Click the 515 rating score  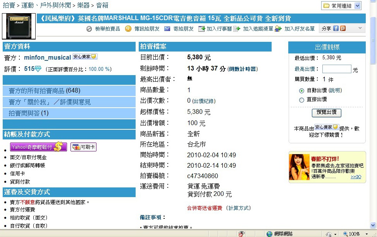pos(29,69)
